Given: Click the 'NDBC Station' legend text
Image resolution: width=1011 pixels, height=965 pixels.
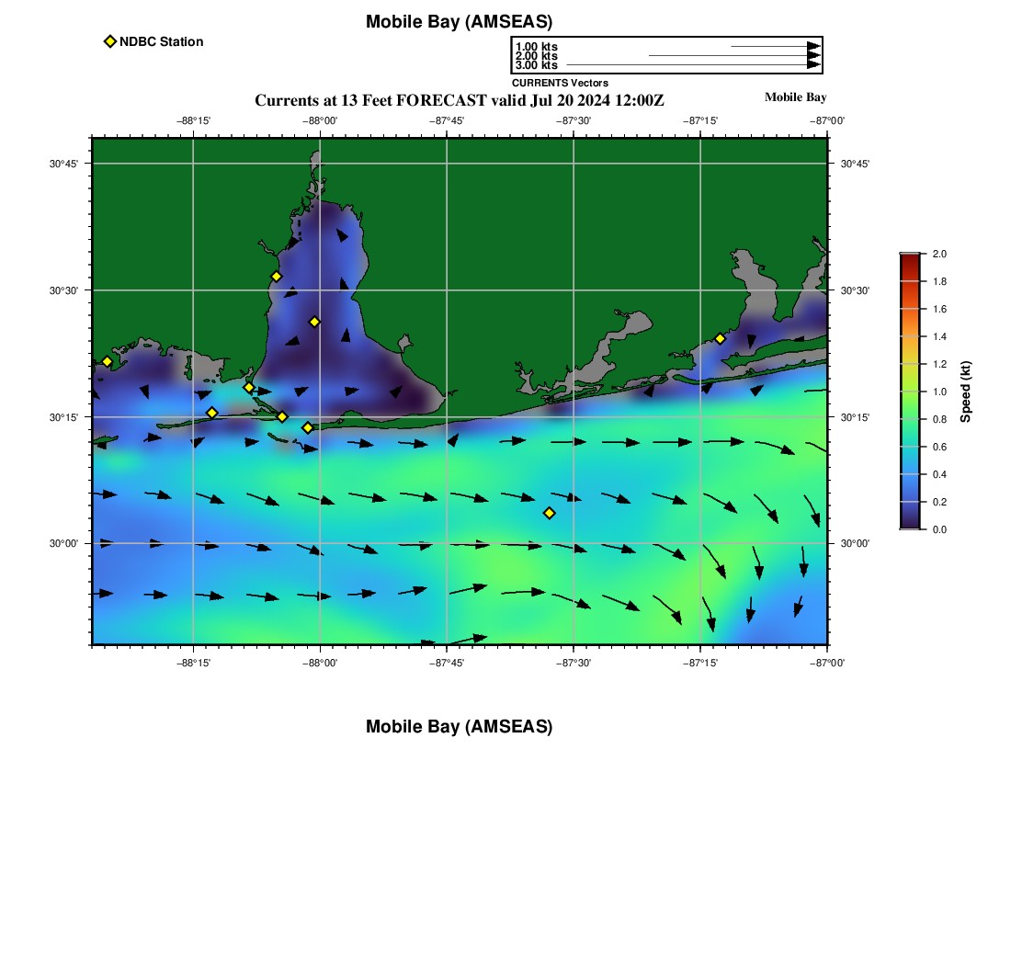Looking at the screenshot, I should 161,41.
